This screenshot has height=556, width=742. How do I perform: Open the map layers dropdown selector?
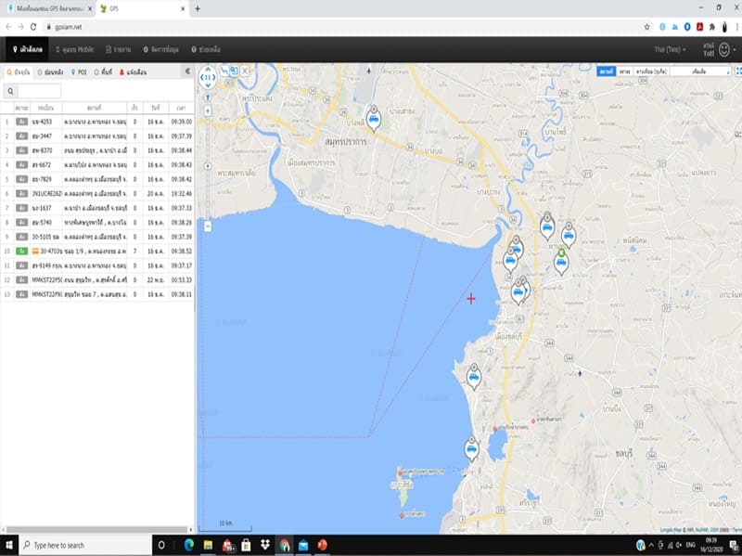click(703, 71)
